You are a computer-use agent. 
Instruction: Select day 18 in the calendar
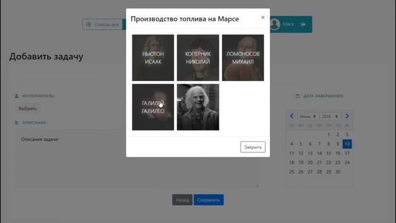291,162
